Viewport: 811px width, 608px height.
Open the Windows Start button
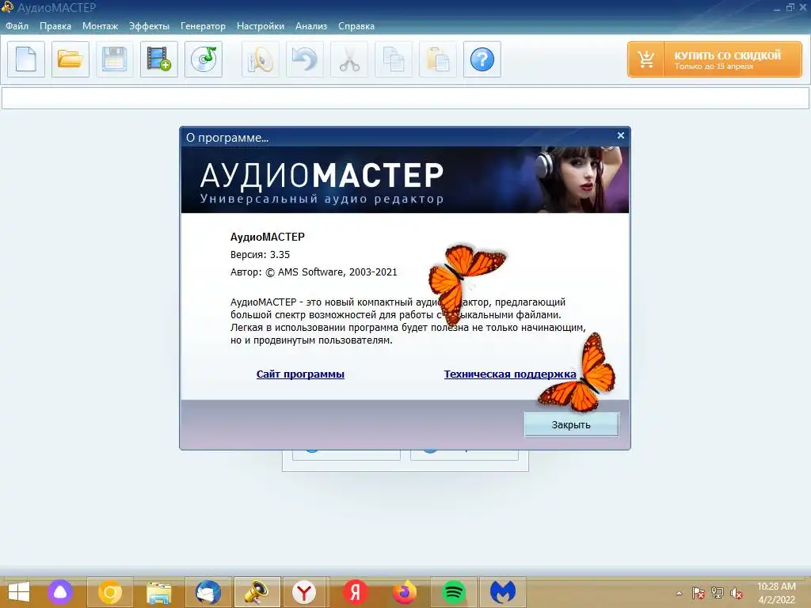pyautogui.click(x=19, y=592)
